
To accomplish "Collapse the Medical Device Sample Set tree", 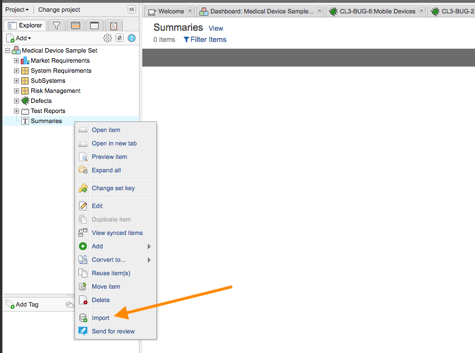I will pyautogui.click(x=8, y=50).
